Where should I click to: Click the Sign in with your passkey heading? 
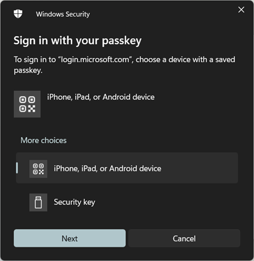tap(77, 41)
